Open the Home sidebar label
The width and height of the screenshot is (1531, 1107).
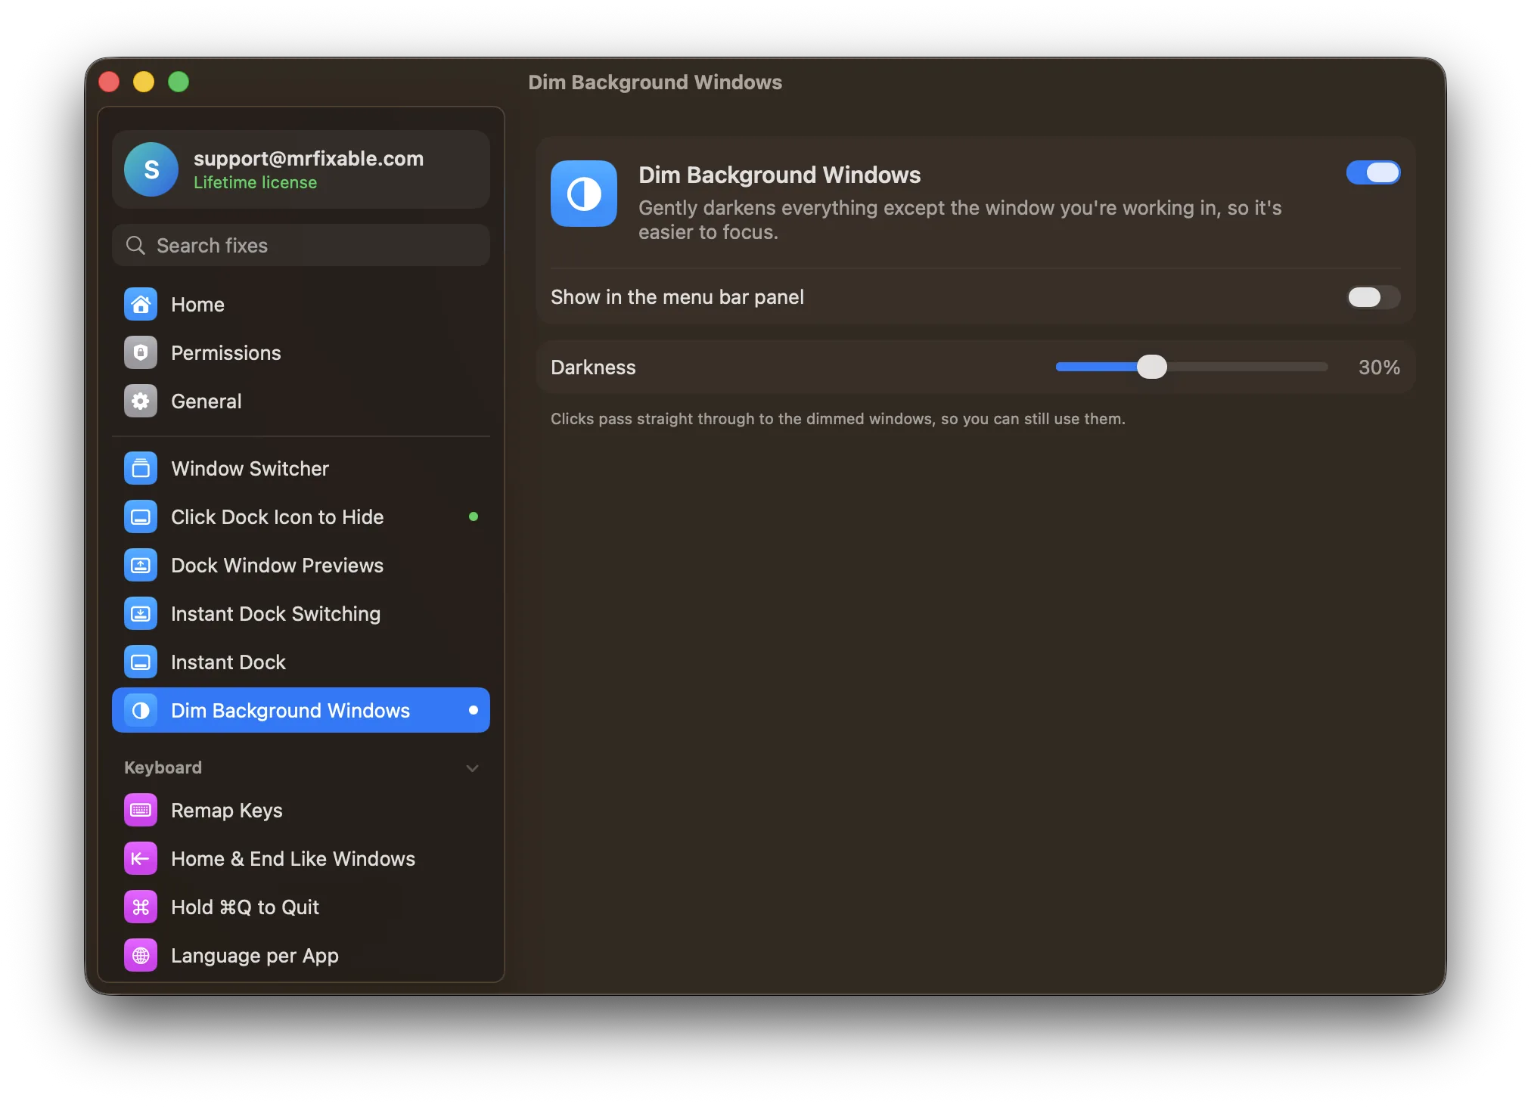pos(197,305)
